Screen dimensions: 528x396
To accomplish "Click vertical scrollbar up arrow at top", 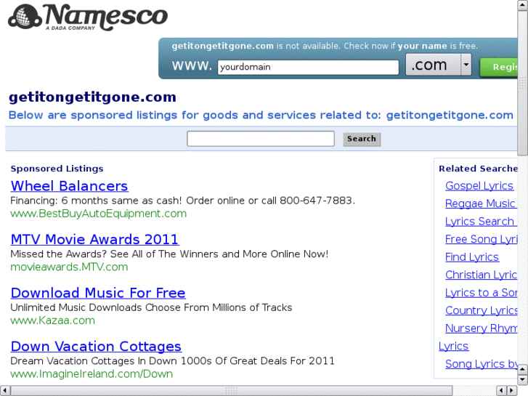I will click(x=523, y=4).
